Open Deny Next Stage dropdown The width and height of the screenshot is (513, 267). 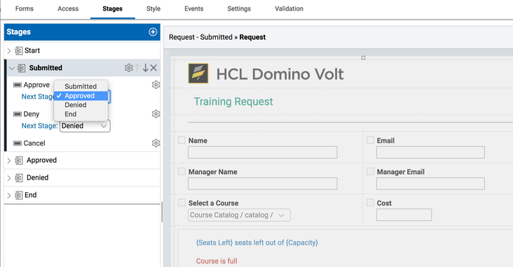(85, 126)
